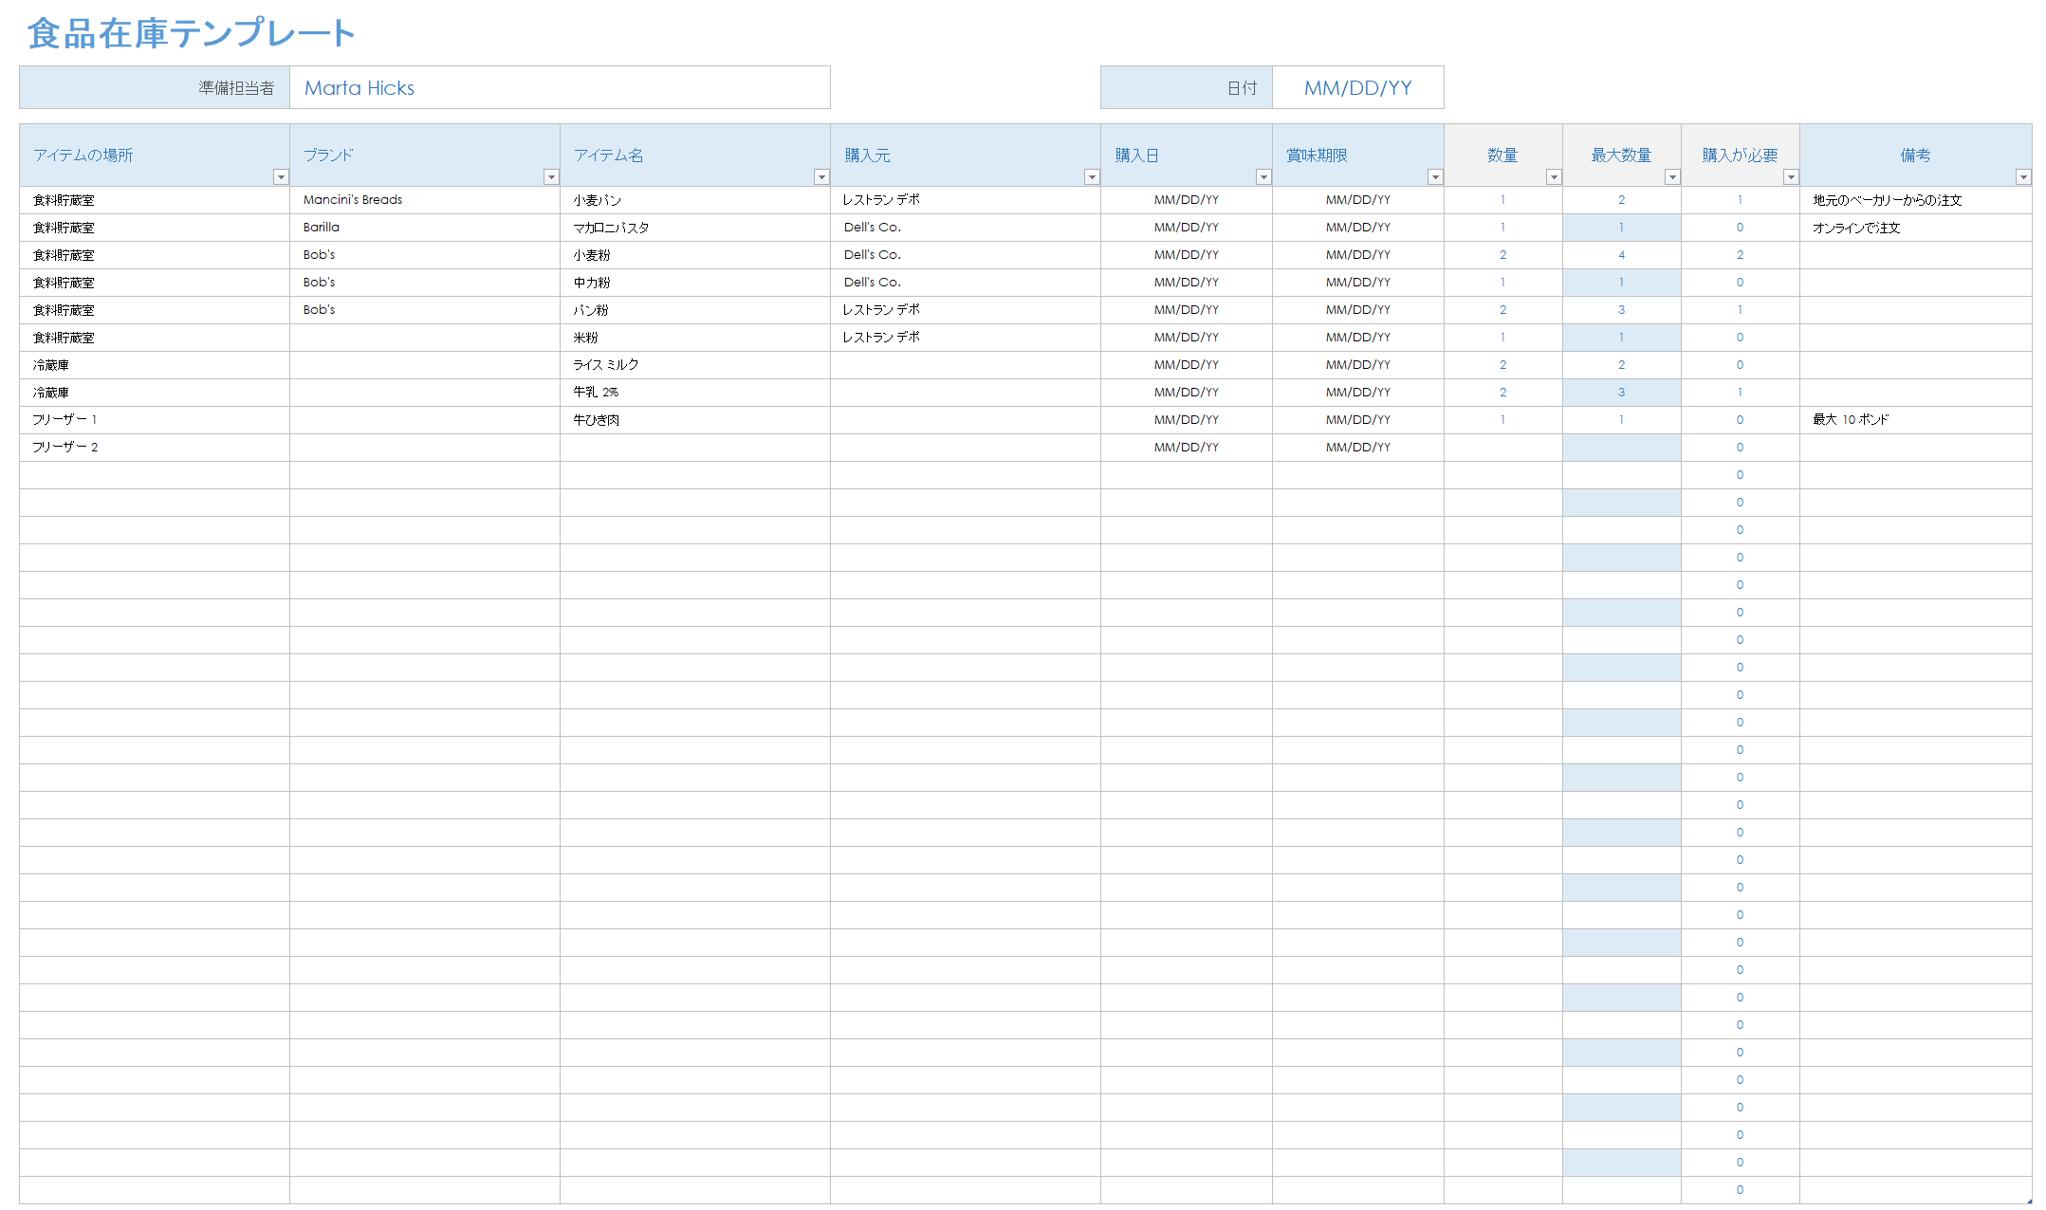This screenshot has width=2046, height=1210.
Task: Select the 牛ひき肉 item name cell
Action: pos(695,420)
